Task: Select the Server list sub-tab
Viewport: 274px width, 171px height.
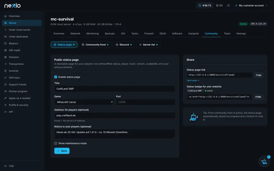Action: [x=148, y=45]
